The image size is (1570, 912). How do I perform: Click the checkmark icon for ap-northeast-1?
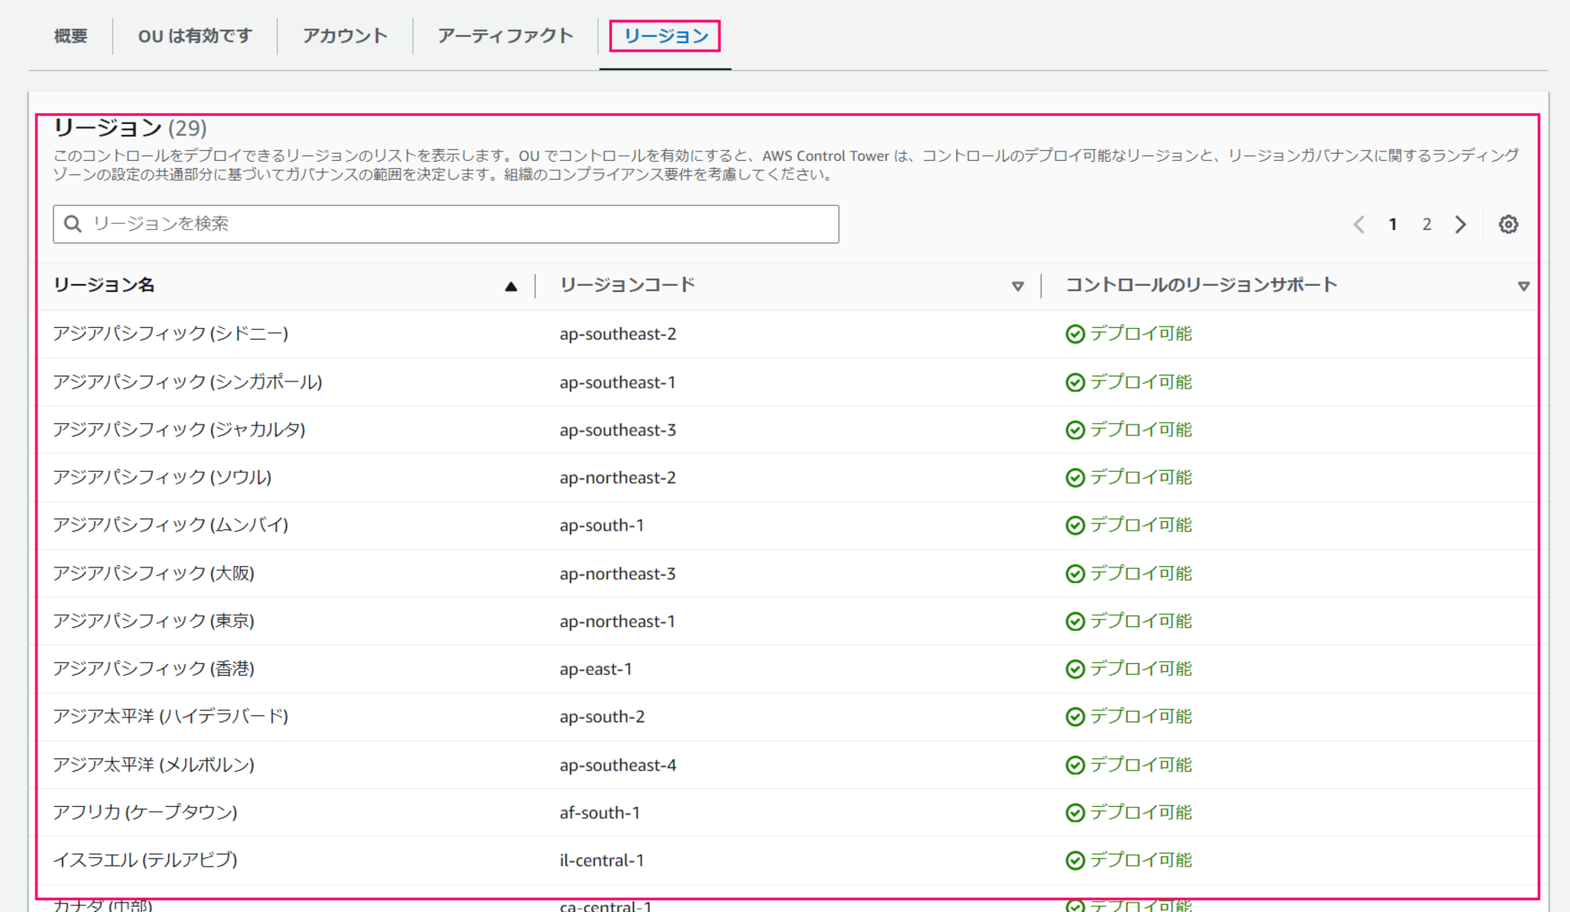[1075, 622]
